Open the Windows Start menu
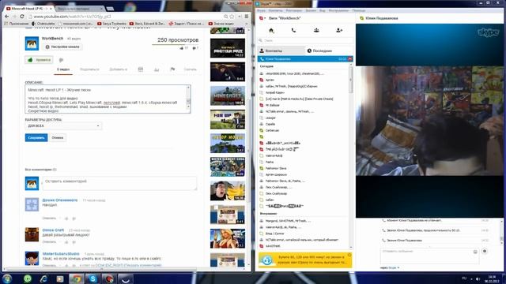Screen dimensions: 506x284 pos(7,278)
